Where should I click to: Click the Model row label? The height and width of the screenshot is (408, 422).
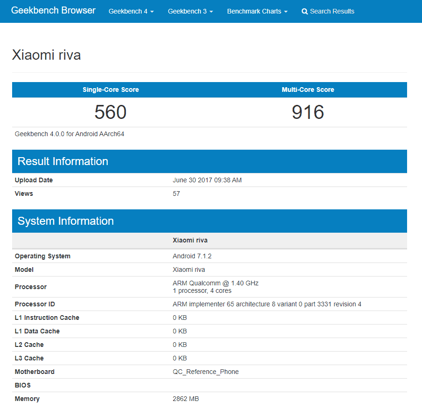point(24,270)
